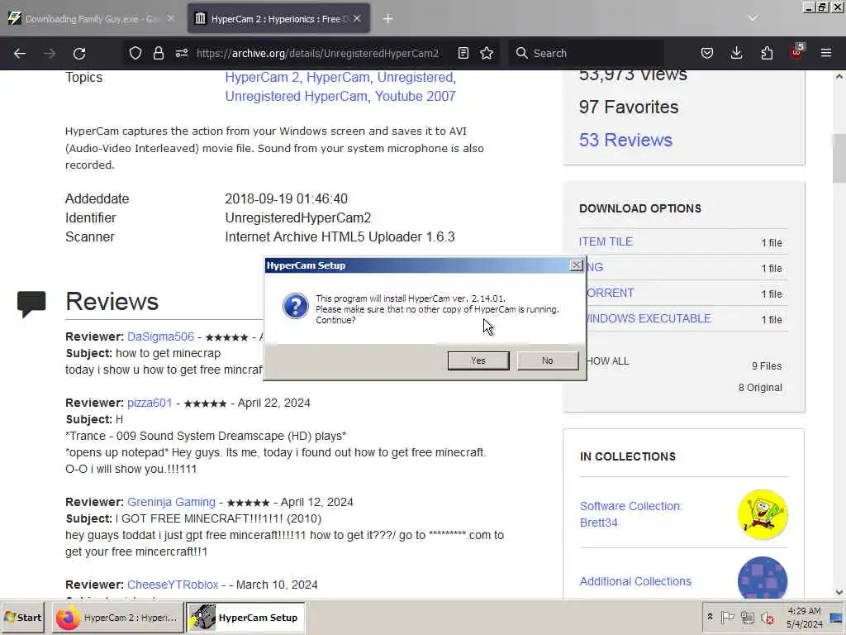This screenshot has width=846, height=635.
Task: Click the Search box in toolbar
Action: tap(586, 53)
